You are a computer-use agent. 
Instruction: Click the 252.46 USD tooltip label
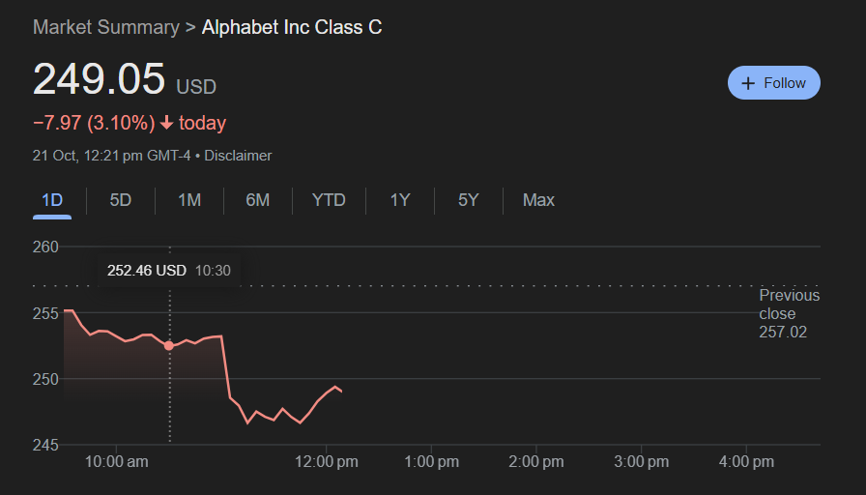147,271
